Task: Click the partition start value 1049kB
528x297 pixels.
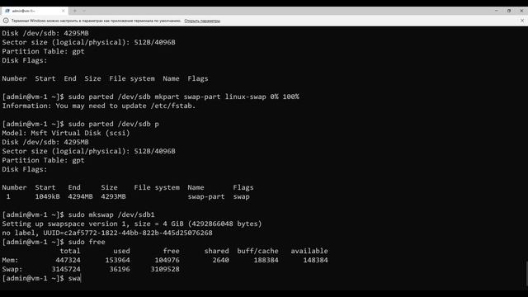Action: pyautogui.click(x=48, y=196)
